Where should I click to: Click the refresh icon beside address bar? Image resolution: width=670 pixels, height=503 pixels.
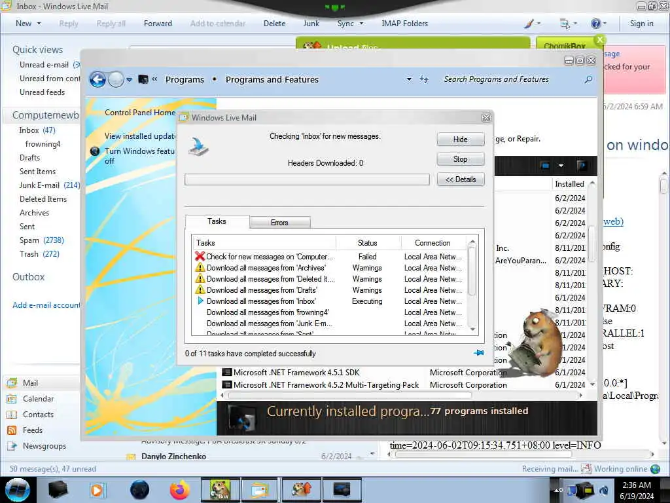[423, 79]
